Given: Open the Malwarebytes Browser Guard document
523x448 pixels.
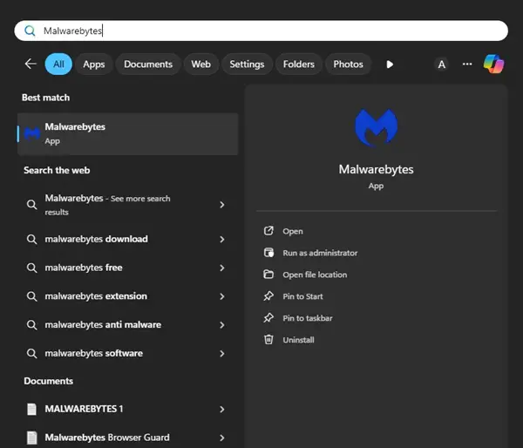Looking at the screenshot, I should coord(128,438).
